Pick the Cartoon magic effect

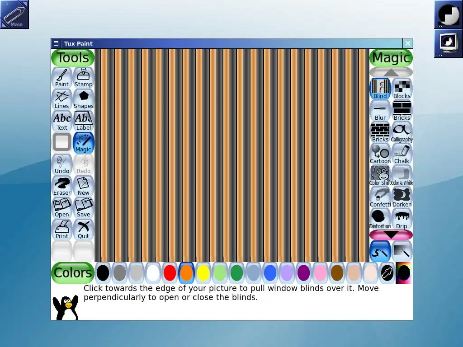click(x=380, y=154)
